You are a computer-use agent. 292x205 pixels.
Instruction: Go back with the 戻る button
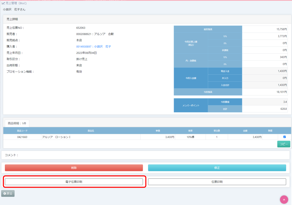pyautogui.click(x=8, y=194)
